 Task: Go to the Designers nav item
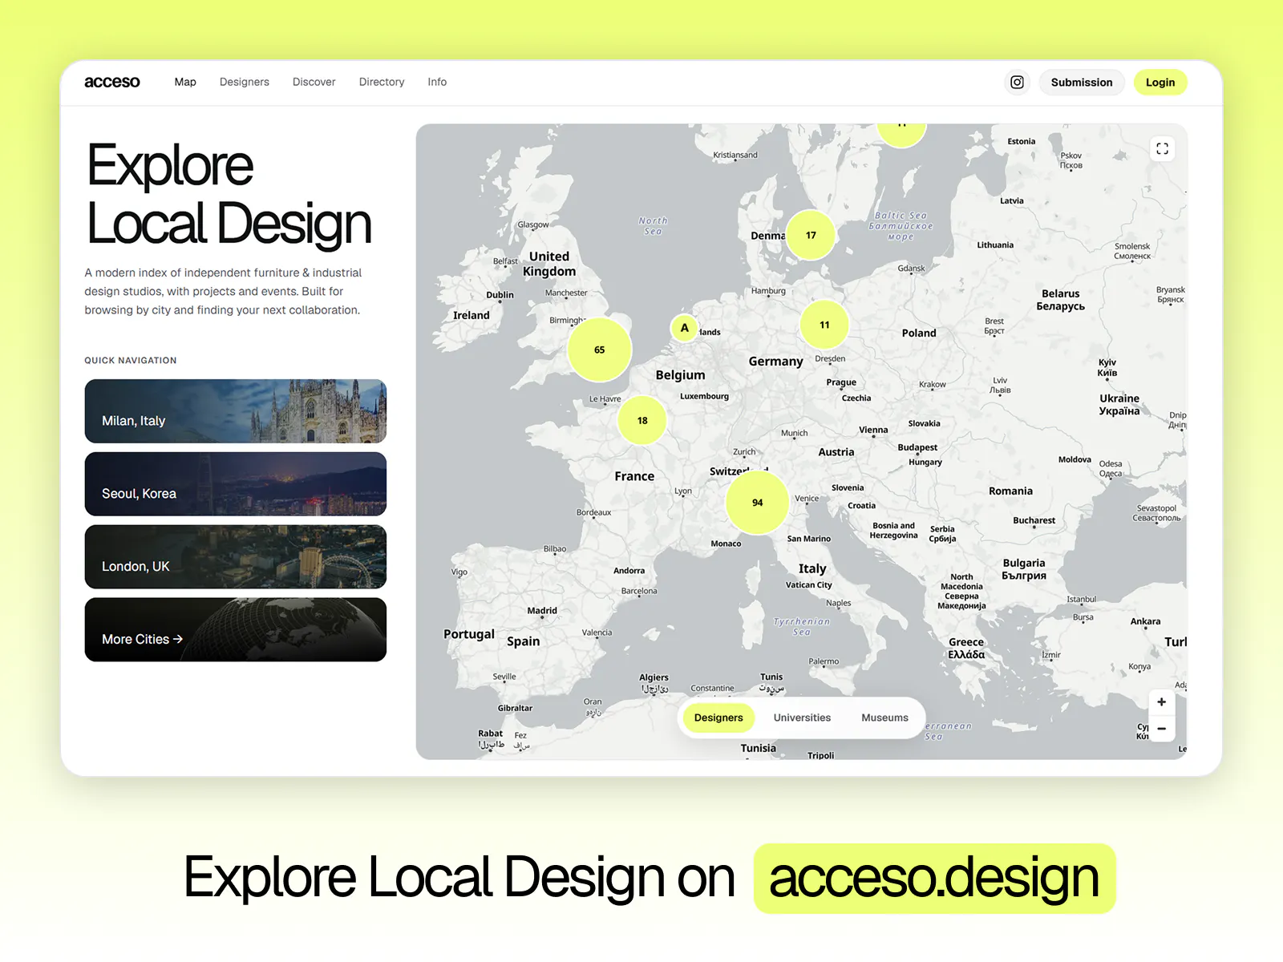[x=245, y=82]
